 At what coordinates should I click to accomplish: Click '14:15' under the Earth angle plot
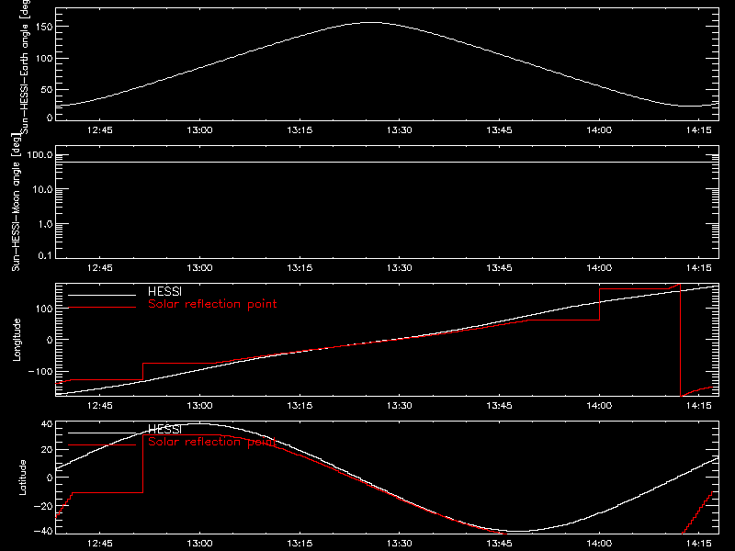click(699, 130)
